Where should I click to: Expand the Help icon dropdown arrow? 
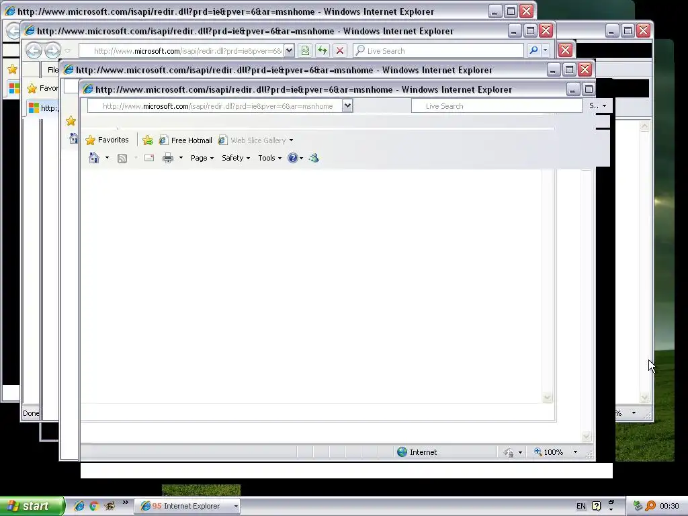(x=302, y=159)
